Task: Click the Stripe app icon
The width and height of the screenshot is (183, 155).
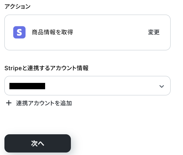Action: tap(19, 32)
